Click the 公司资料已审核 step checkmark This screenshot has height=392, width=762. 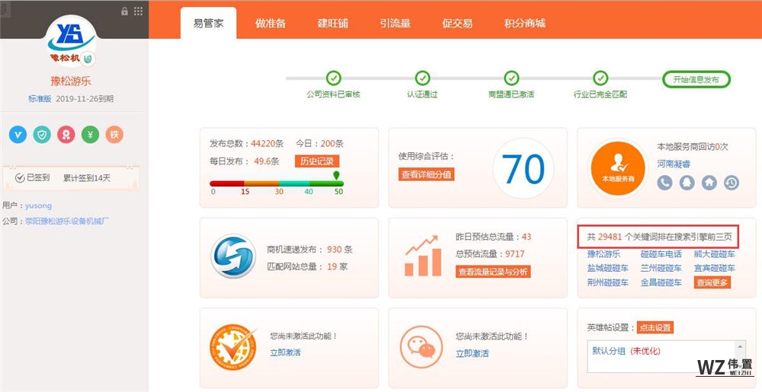coord(334,78)
